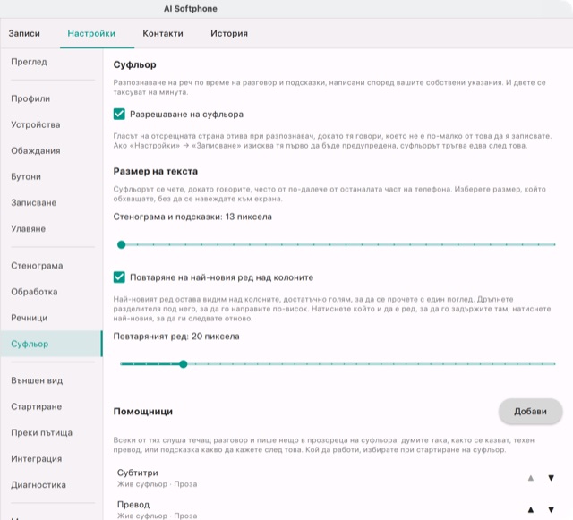573x520 pixels.
Task: Open the Улавяне section
Action: coord(51,229)
